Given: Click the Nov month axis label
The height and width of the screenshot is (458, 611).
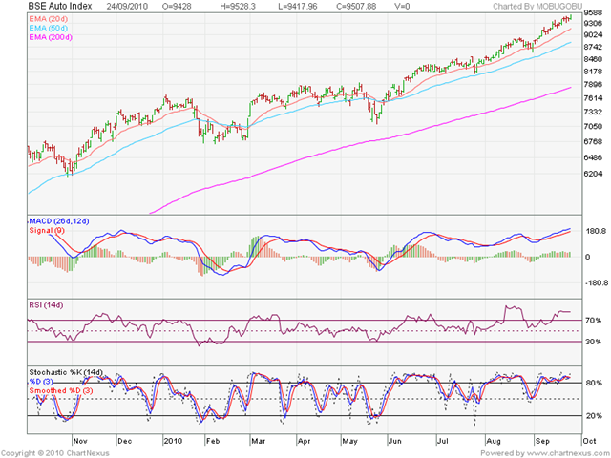Looking at the screenshot, I should tap(80, 441).
